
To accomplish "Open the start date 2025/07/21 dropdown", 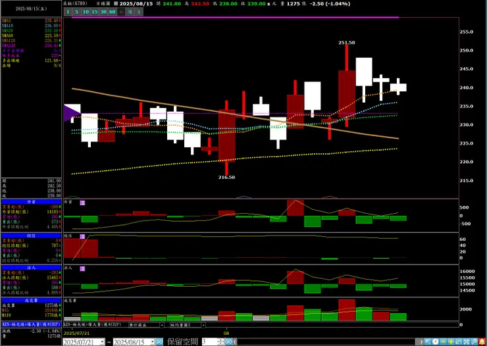I will [x=102, y=342].
